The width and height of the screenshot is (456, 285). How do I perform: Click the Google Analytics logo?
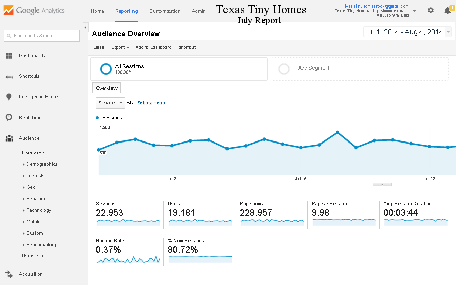click(x=34, y=10)
